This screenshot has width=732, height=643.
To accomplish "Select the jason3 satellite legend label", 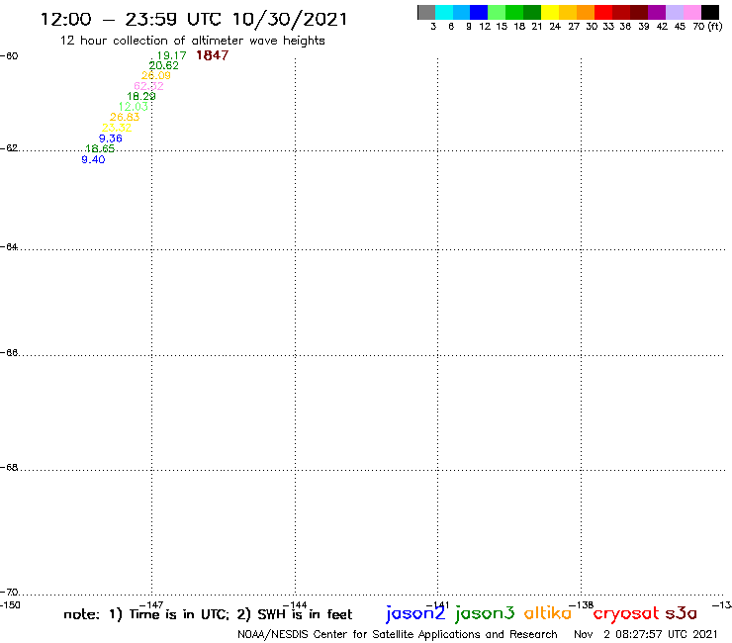I will (485, 613).
